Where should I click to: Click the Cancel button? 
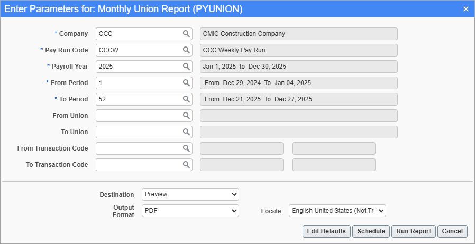tap(452, 231)
